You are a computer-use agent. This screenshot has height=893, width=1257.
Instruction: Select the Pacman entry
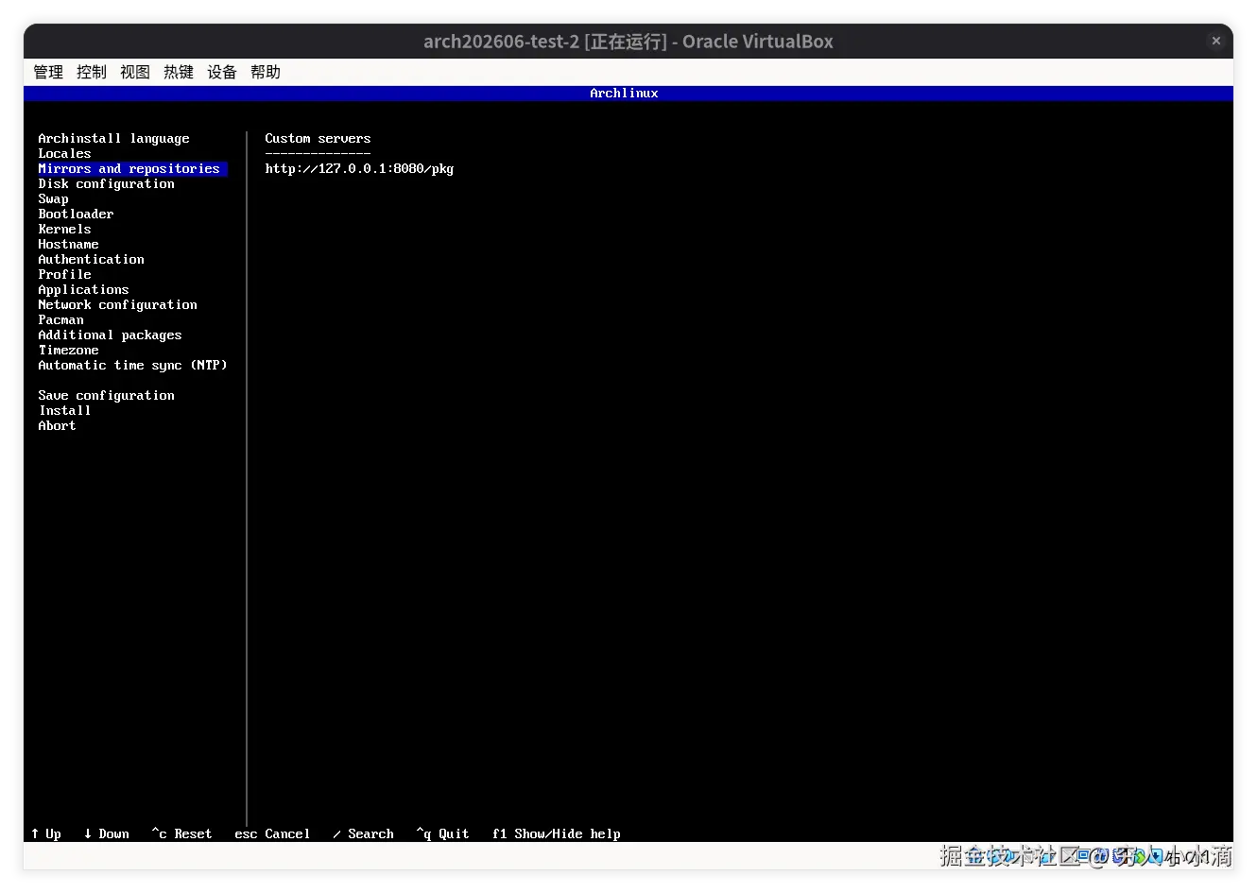[x=60, y=320]
